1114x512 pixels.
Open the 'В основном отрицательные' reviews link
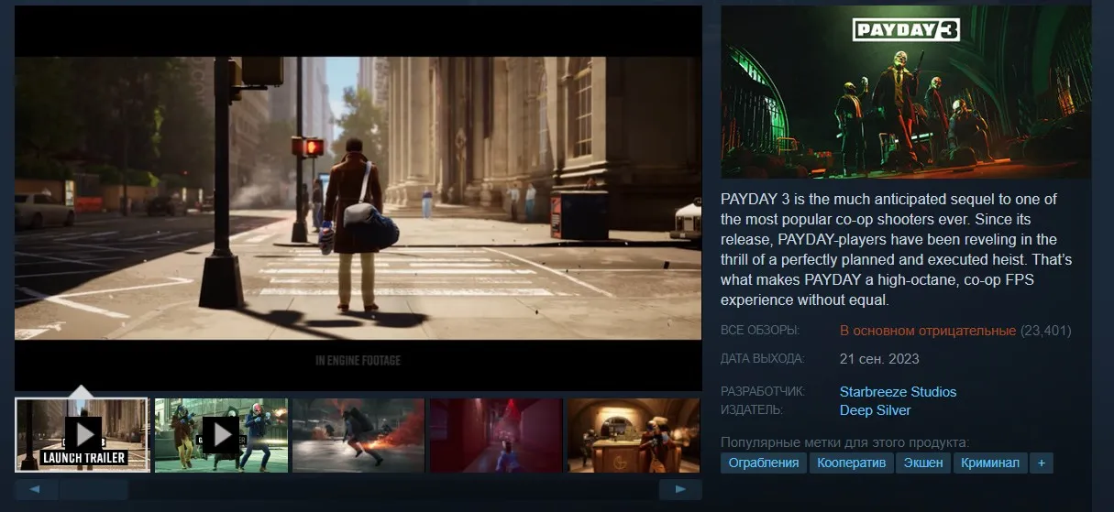928,331
